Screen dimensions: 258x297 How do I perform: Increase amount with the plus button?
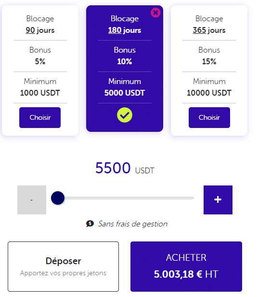pyautogui.click(x=218, y=200)
